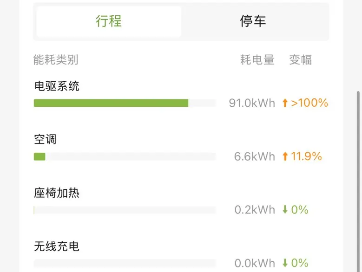Select the 座椅加热 category label
The width and height of the screenshot is (362, 272).
57,193
